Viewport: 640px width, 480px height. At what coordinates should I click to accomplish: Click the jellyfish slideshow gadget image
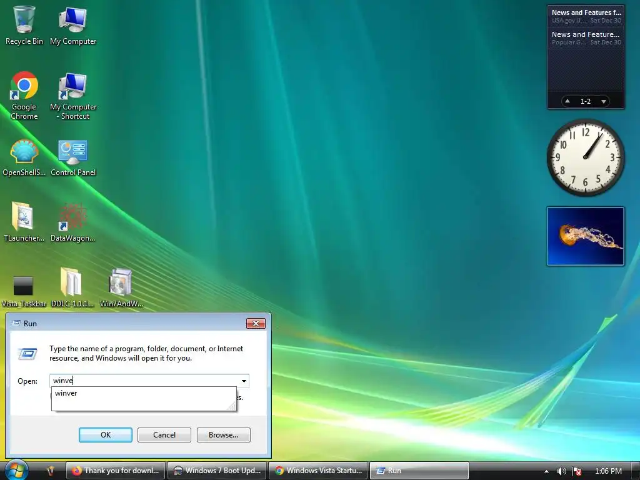pos(585,236)
